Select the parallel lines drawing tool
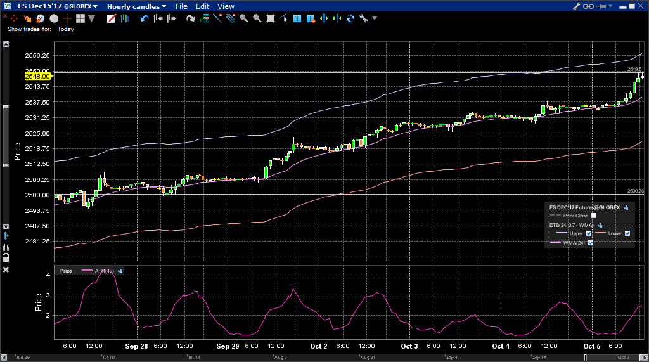This screenshot has height=362, width=649. click(231, 18)
